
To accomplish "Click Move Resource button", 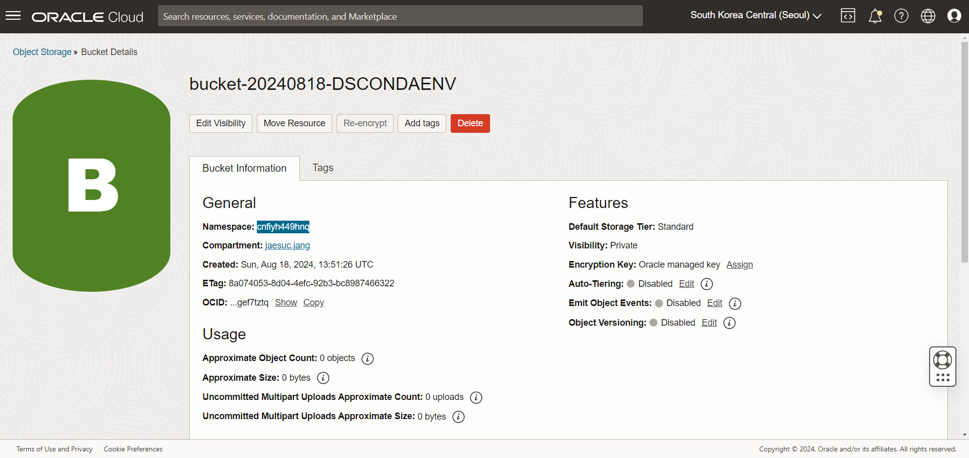I will [x=294, y=123].
